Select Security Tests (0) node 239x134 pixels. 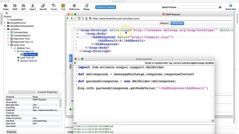click(x=28, y=61)
